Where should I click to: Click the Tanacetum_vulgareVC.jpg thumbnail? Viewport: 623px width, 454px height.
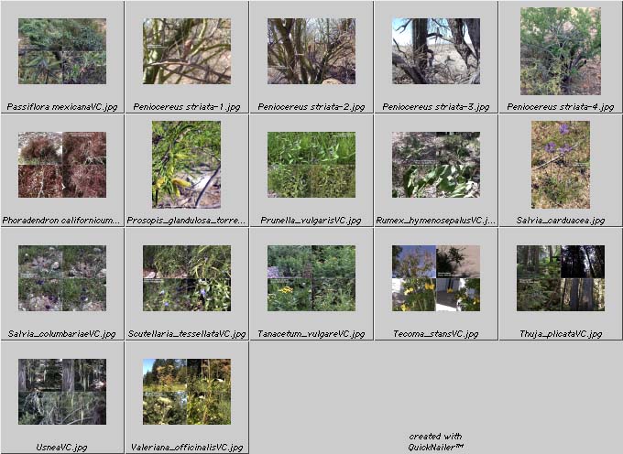[311, 278]
